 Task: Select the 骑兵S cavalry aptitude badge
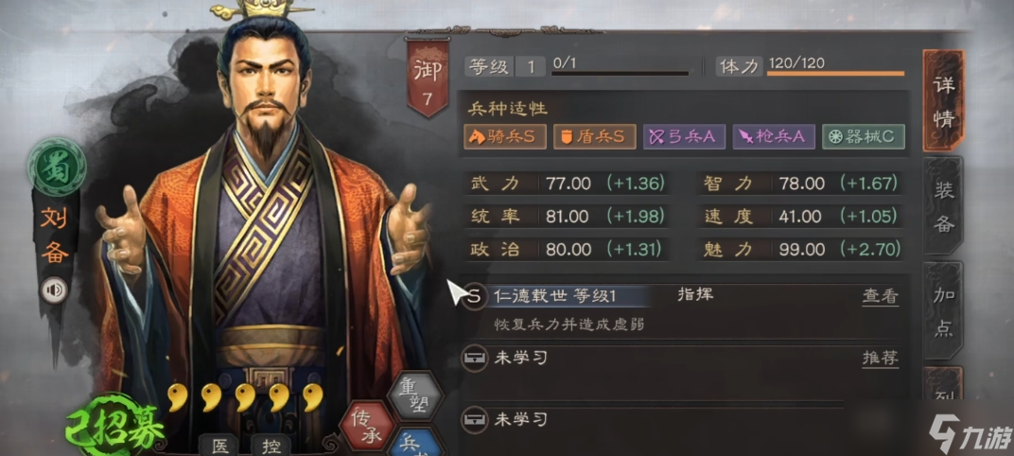(x=504, y=136)
